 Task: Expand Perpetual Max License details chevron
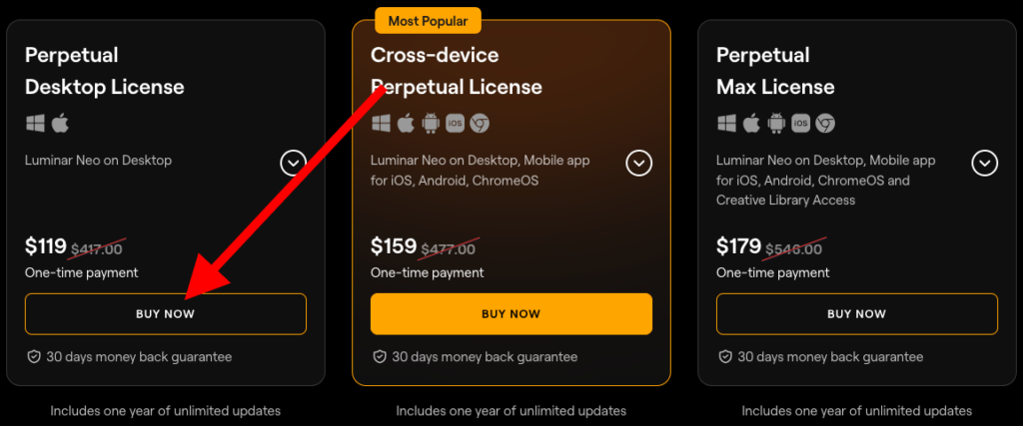[984, 163]
